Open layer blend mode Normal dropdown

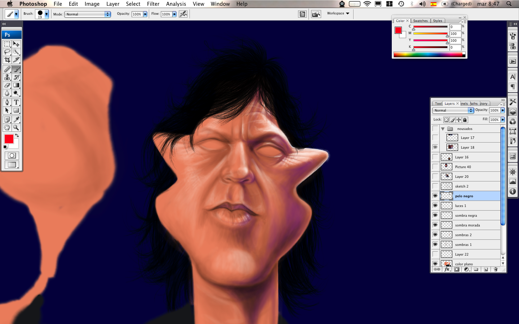453,111
